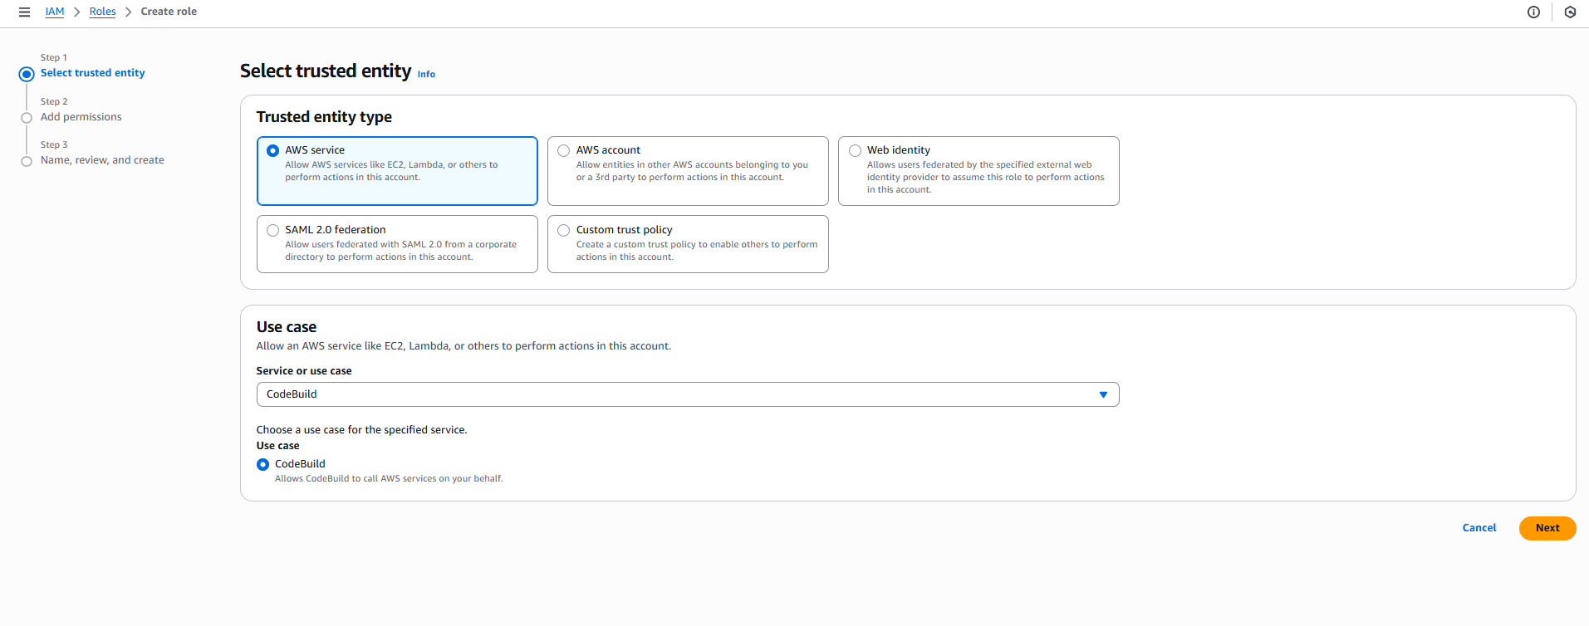Choose the Web identity entity type
1589x626 pixels.
tap(855, 150)
